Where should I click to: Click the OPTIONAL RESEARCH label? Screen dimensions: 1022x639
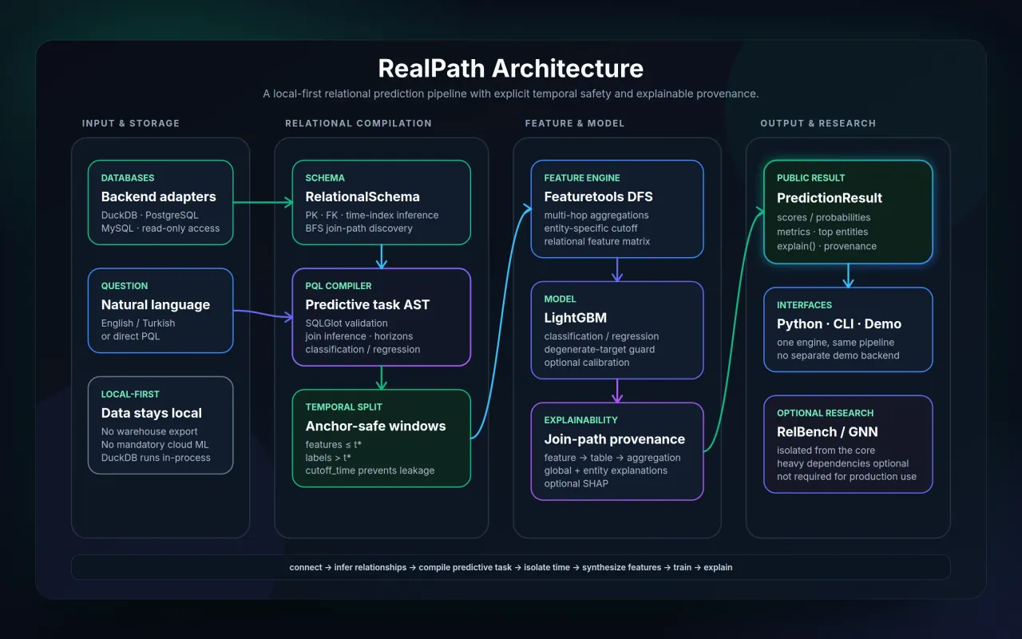pos(826,414)
